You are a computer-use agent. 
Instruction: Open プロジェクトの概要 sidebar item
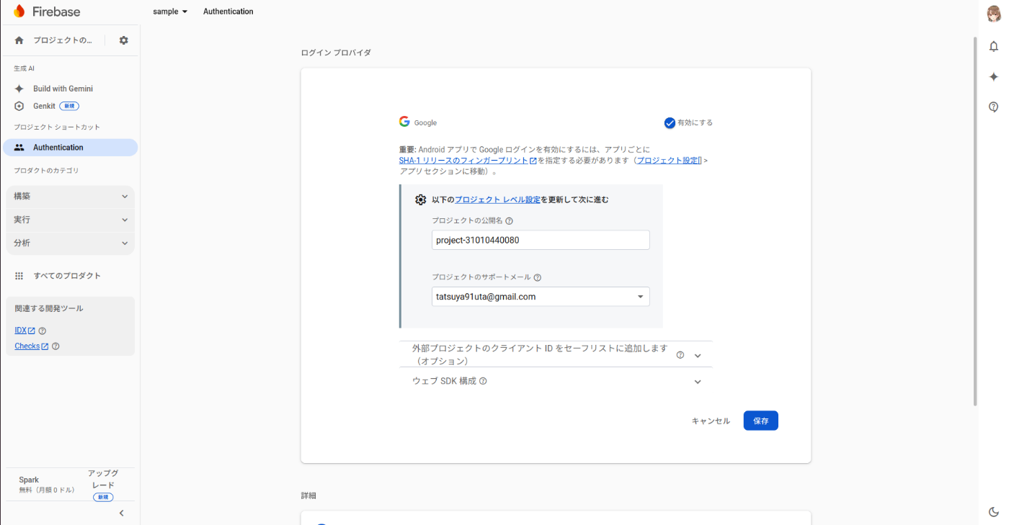pyautogui.click(x=63, y=40)
